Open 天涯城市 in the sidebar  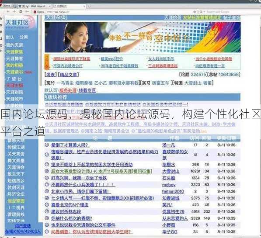point(14,99)
